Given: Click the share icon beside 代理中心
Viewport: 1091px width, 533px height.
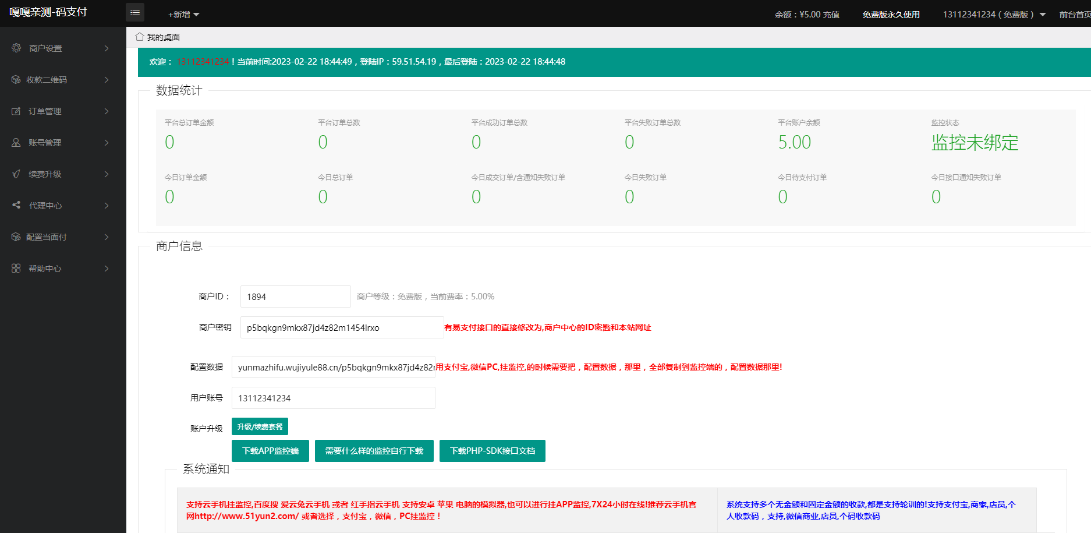Looking at the screenshot, I should [x=16, y=205].
